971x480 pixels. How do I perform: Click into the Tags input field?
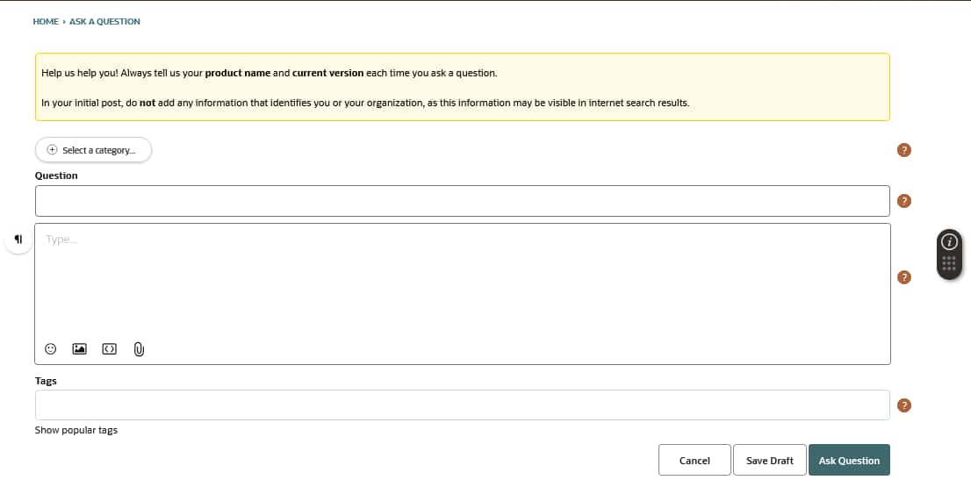click(x=462, y=405)
